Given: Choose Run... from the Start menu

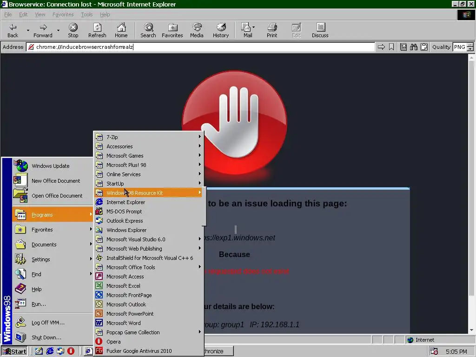Looking at the screenshot, I should pyautogui.click(x=53, y=304).
